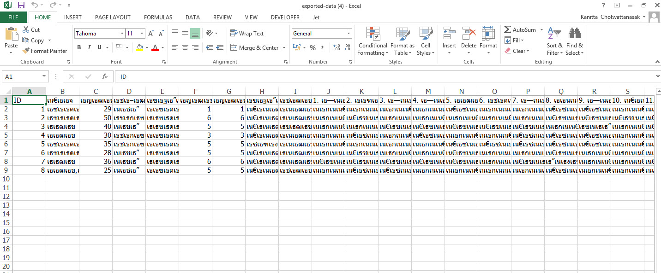Save the workbook from the quick access toolbar
Image resolution: width=661 pixels, height=273 pixels.
[x=21, y=6]
